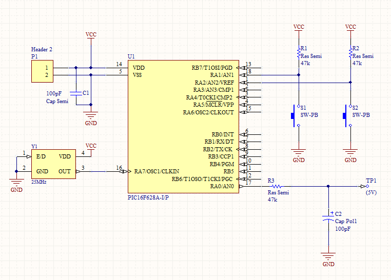391x280 pixels.
Task: Click the VDD pin label on U1
Action: pyautogui.click(x=139, y=67)
